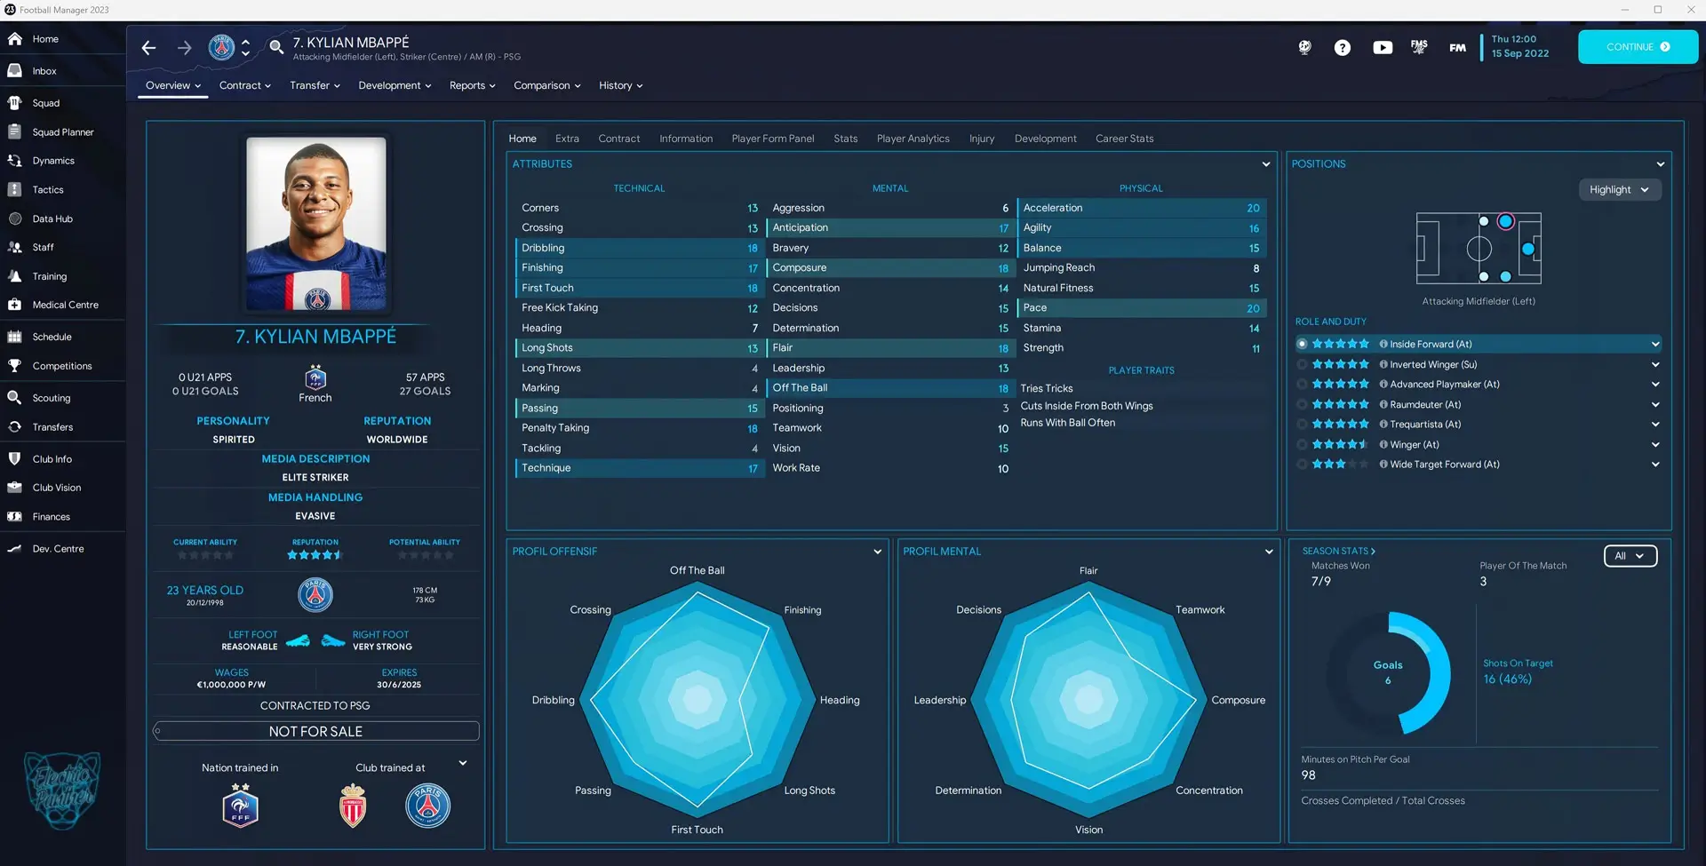This screenshot has height=866, width=1706.
Task: Open the Profil Offensif panel dropdown
Action: pyautogui.click(x=878, y=552)
